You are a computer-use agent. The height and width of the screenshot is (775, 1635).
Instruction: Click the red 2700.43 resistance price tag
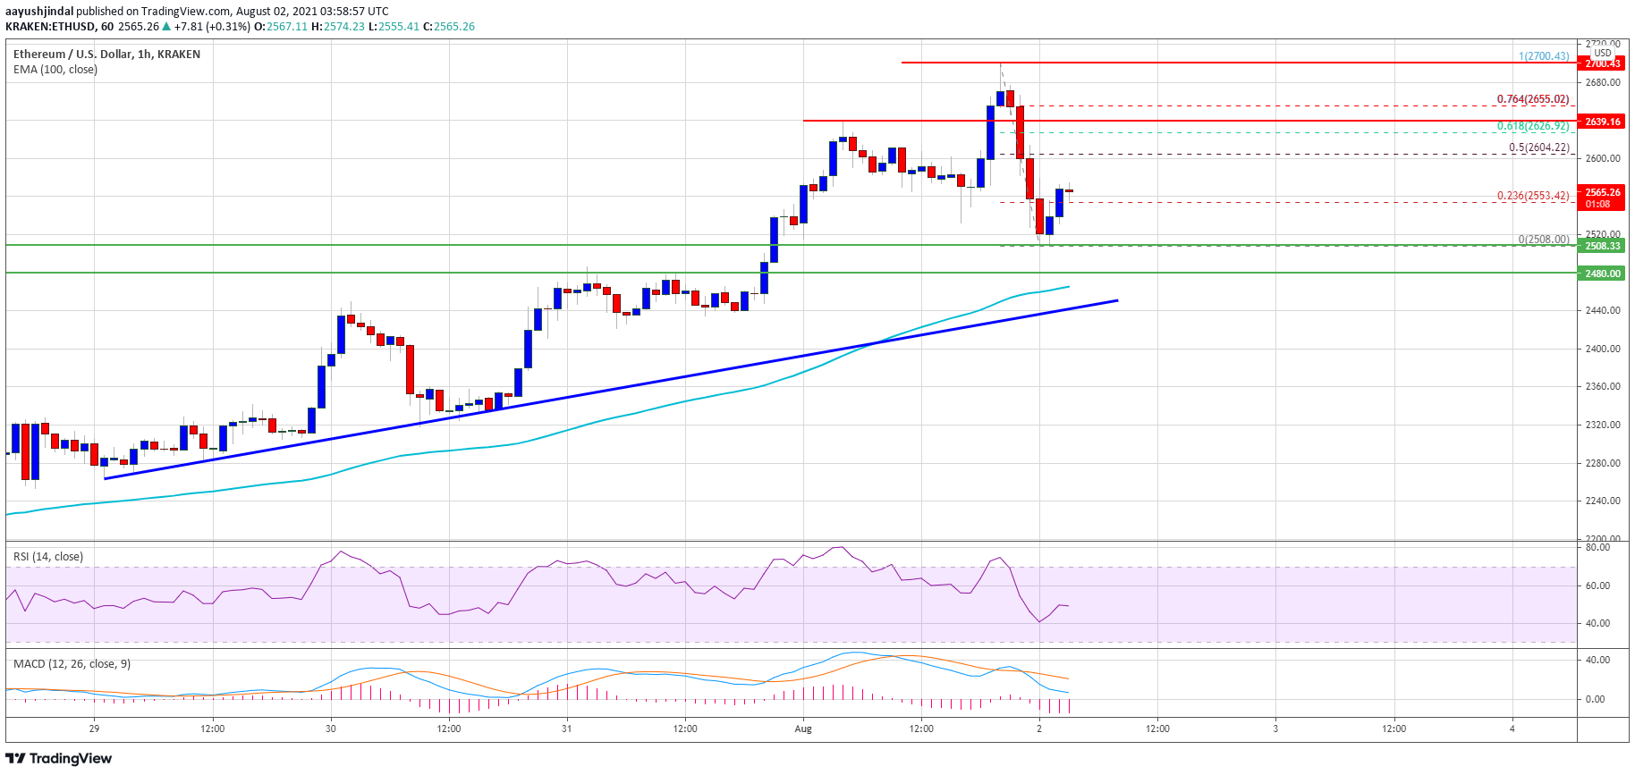[x=1603, y=63]
